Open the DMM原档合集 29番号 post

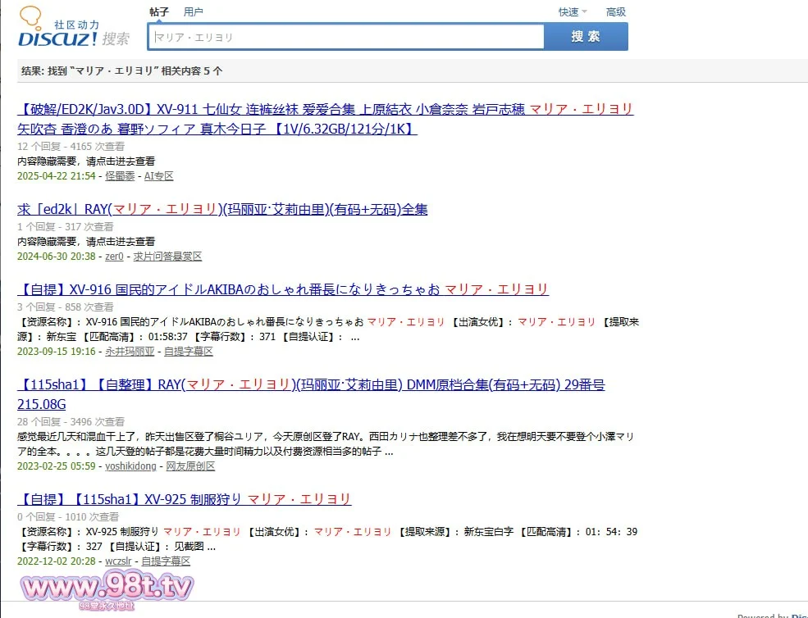[311, 385]
